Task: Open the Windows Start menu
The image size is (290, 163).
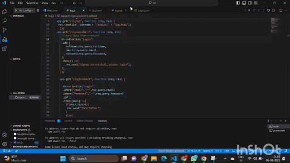Action: (63, 158)
